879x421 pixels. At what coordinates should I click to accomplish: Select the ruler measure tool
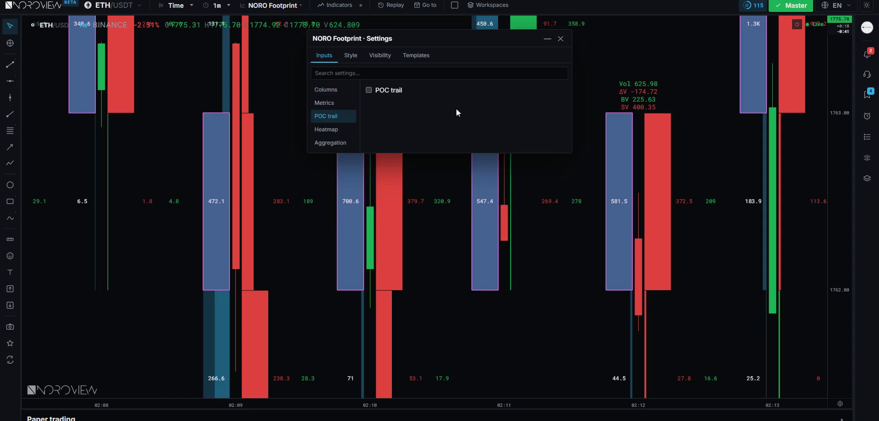pyautogui.click(x=10, y=239)
